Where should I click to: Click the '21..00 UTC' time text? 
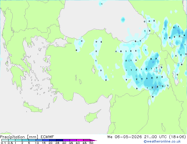pyautogui.click(x=155, y=137)
